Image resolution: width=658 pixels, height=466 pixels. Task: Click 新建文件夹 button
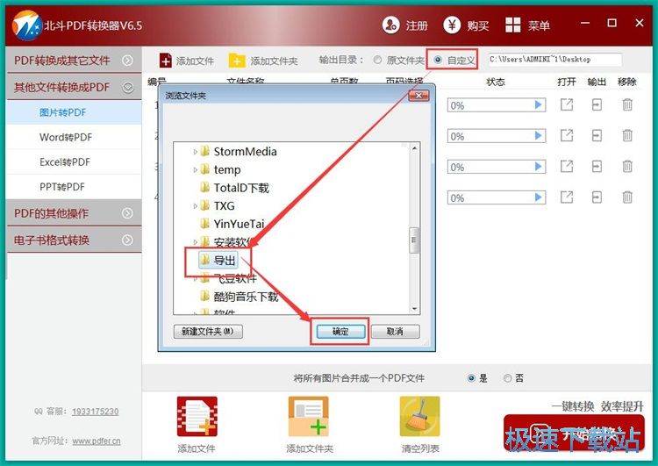(208, 332)
